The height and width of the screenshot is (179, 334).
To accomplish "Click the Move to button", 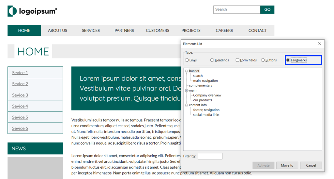I will tap(287, 165).
